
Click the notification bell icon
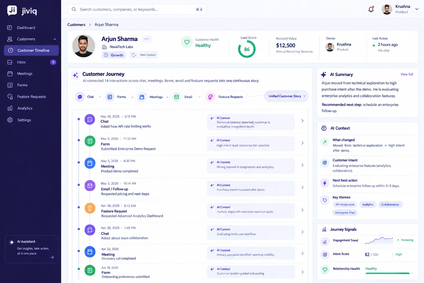tap(371, 9)
